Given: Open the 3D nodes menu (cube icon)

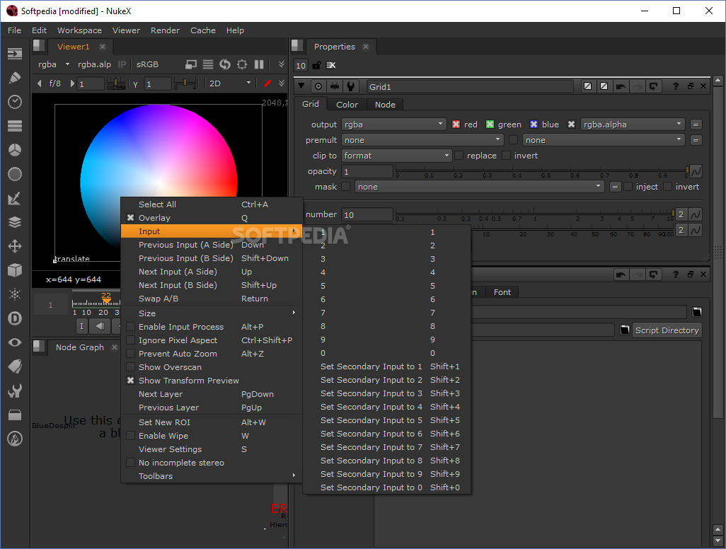Looking at the screenshot, I should [15, 270].
